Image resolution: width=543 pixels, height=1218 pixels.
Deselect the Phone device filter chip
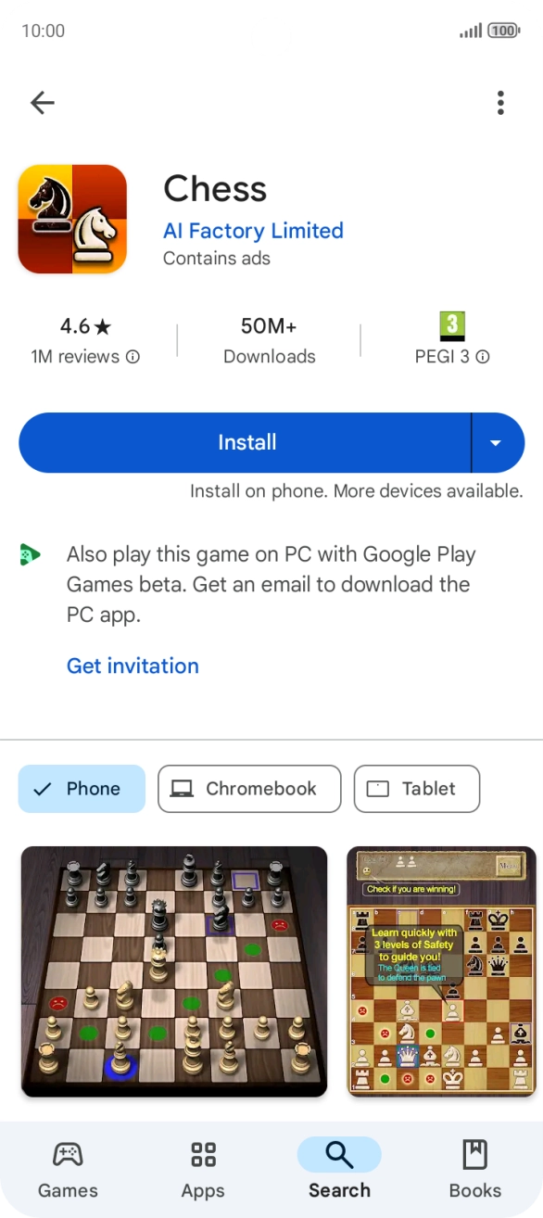click(82, 789)
